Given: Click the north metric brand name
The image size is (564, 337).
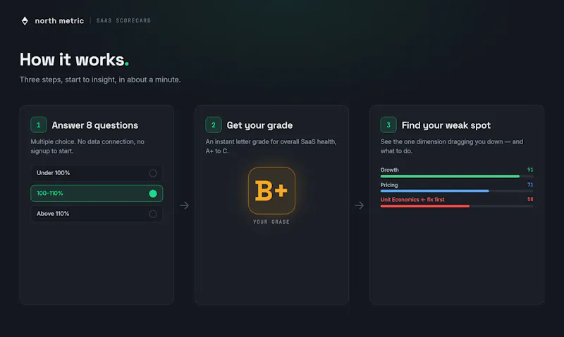Looking at the screenshot, I should (59, 21).
